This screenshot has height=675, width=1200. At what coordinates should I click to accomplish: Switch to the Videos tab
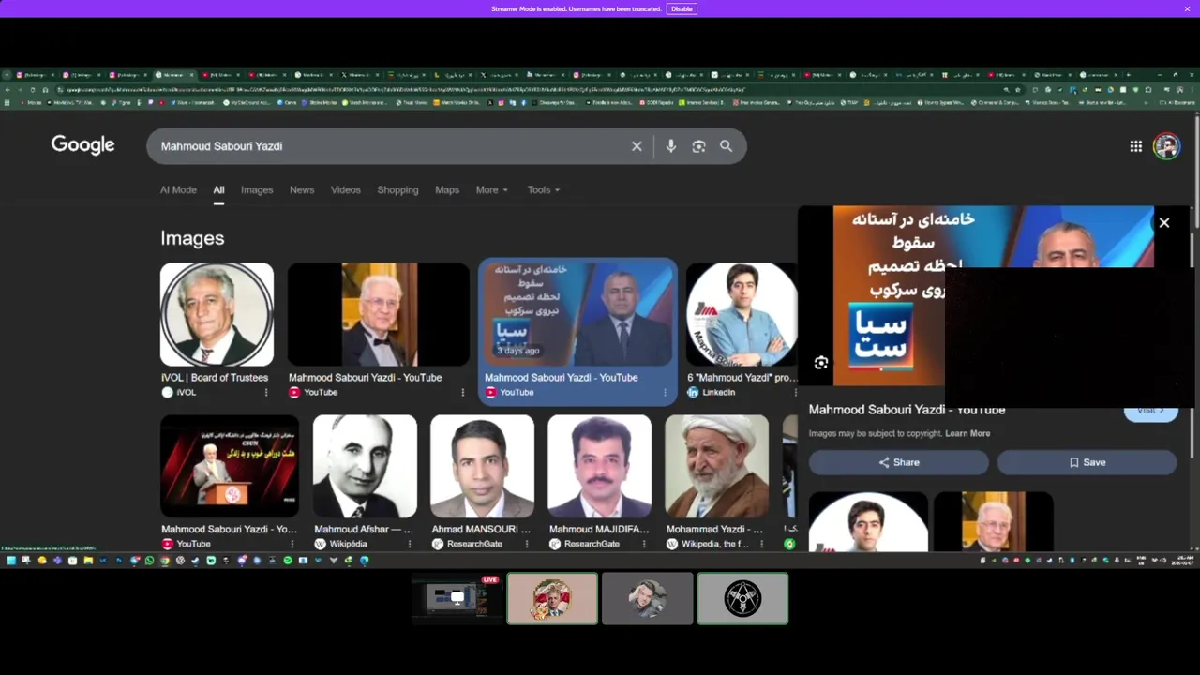pos(345,189)
